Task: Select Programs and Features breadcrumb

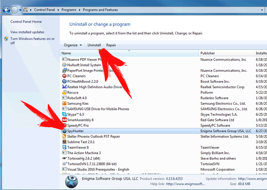Action: coord(100,10)
